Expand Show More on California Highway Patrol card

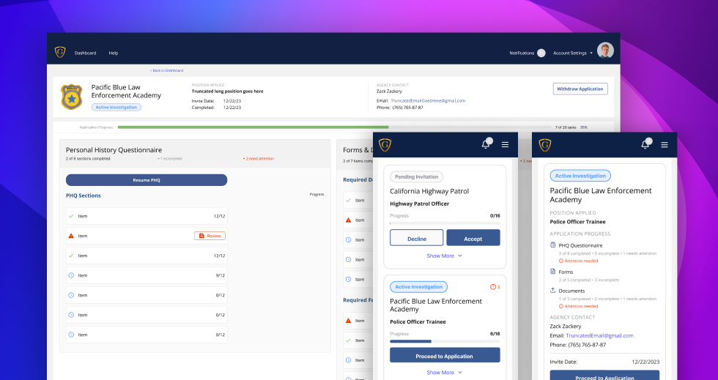445,256
